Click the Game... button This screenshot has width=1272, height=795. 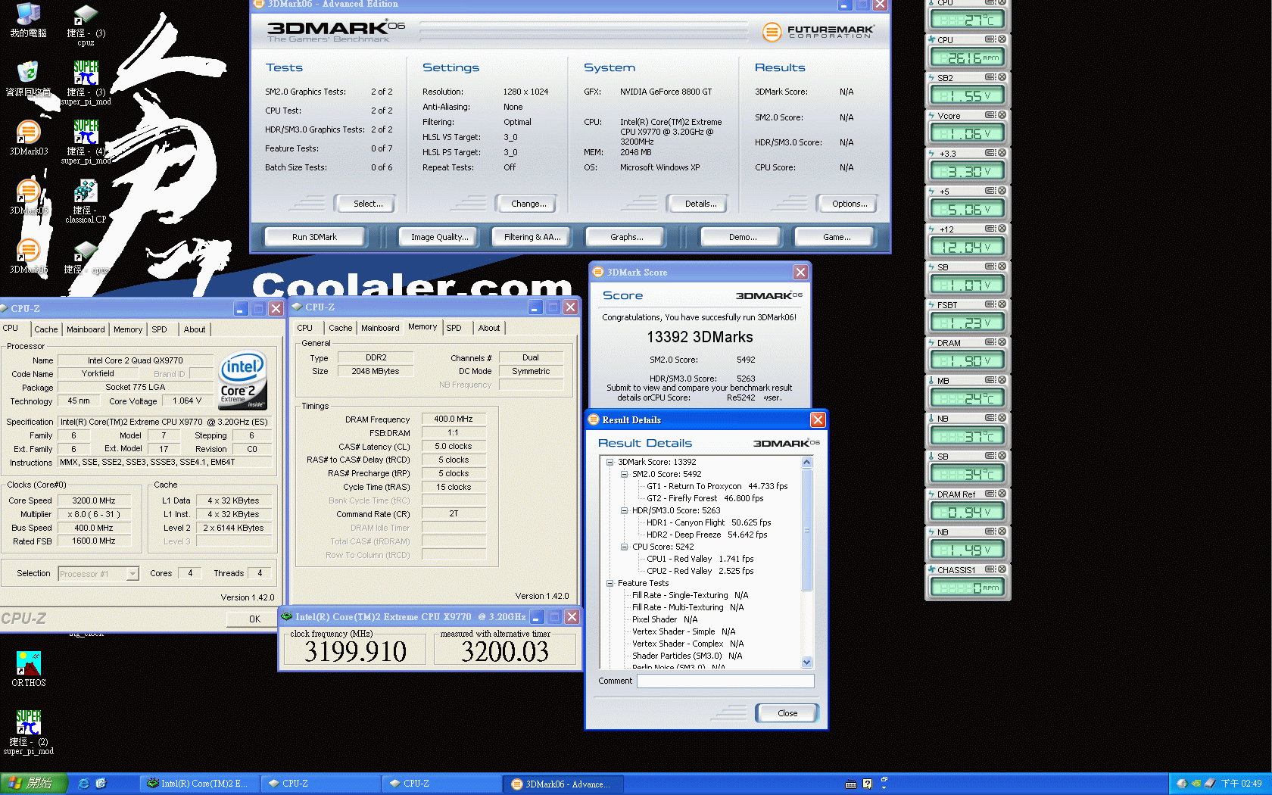click(x=837, y=237)
